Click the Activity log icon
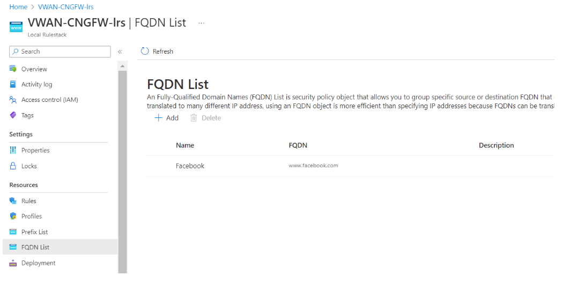 pos(13,85)
